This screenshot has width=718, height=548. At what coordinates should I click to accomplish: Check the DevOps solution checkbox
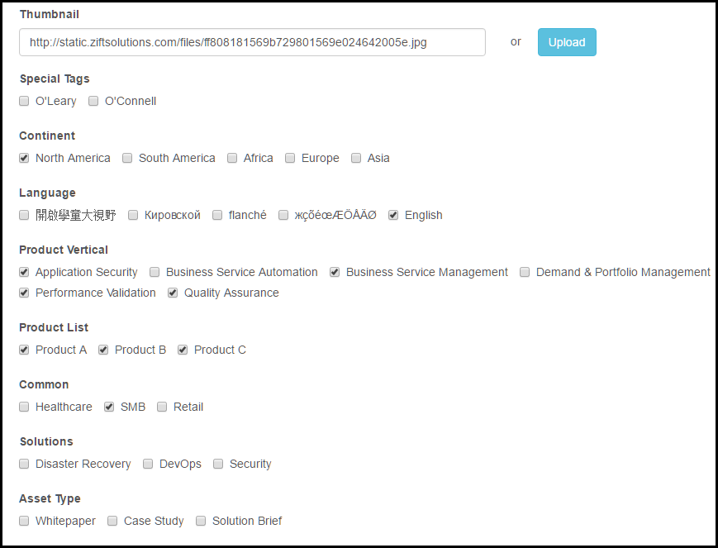pyautogui.click(x=148, y=465)
